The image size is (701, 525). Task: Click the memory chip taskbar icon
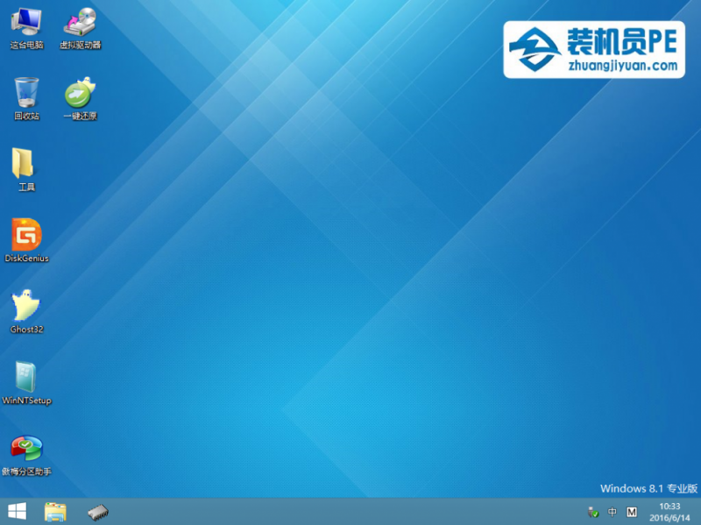(97, 511)
